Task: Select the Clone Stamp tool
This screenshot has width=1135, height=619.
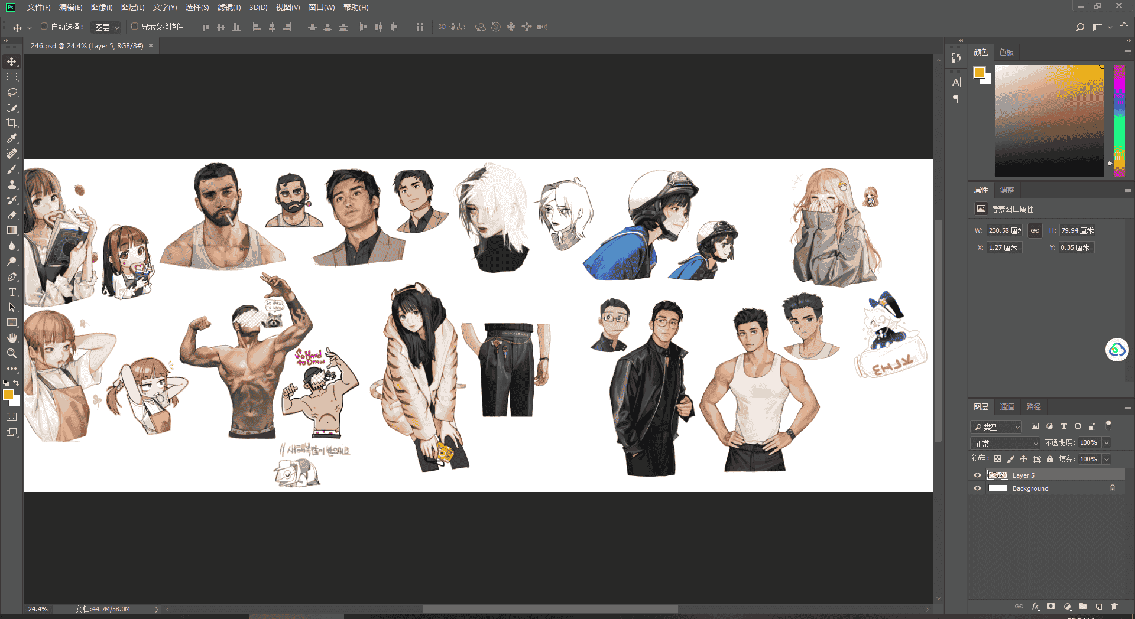Action: (12, 184)
